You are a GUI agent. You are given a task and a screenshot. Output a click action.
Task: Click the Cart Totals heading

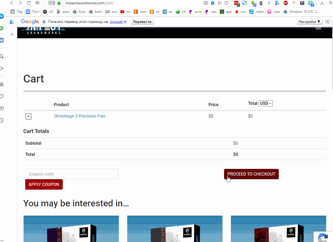point(36,131)
